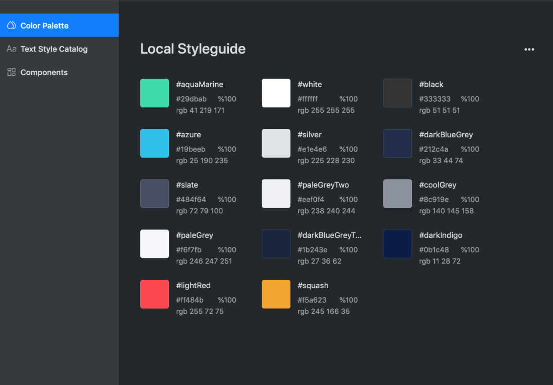The width and height of the screenshot is (553, 385).
Task: Select the Color Palette sidebar item
Action: point(44,26)
